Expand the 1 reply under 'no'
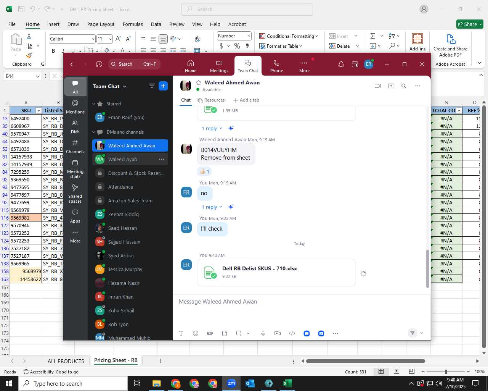Viewport: 488px width, 391px height. coord(212,207)
